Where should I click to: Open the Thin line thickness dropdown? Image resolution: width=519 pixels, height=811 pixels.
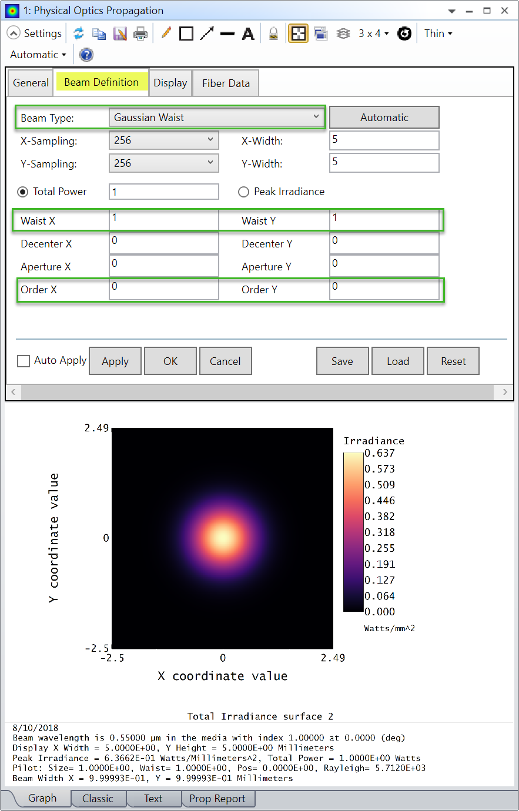(438, 33)
